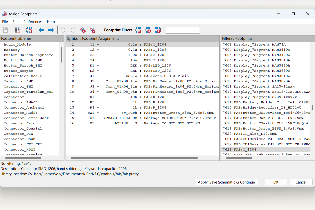This screenshot has height=210, width=315.
Task: Click the footprint filter text field
Action: (x=183, y=30)
